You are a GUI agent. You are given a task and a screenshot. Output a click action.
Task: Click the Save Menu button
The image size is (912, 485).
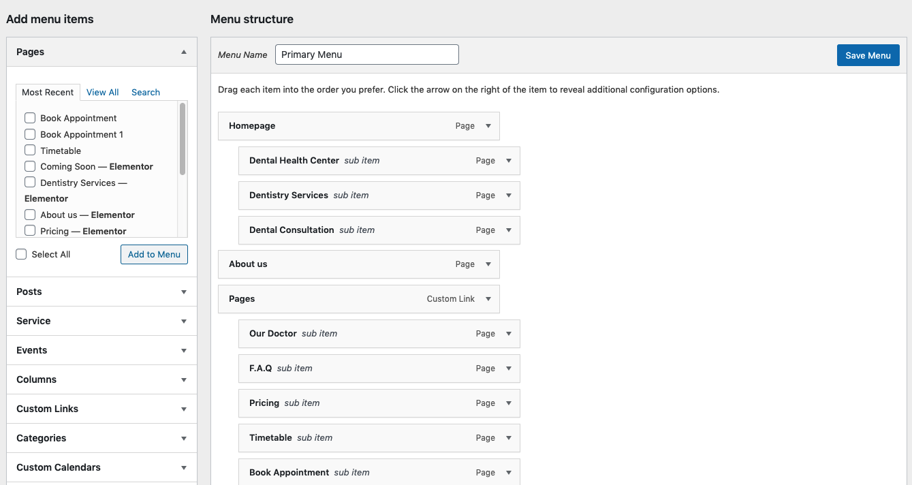click(868, 55)
